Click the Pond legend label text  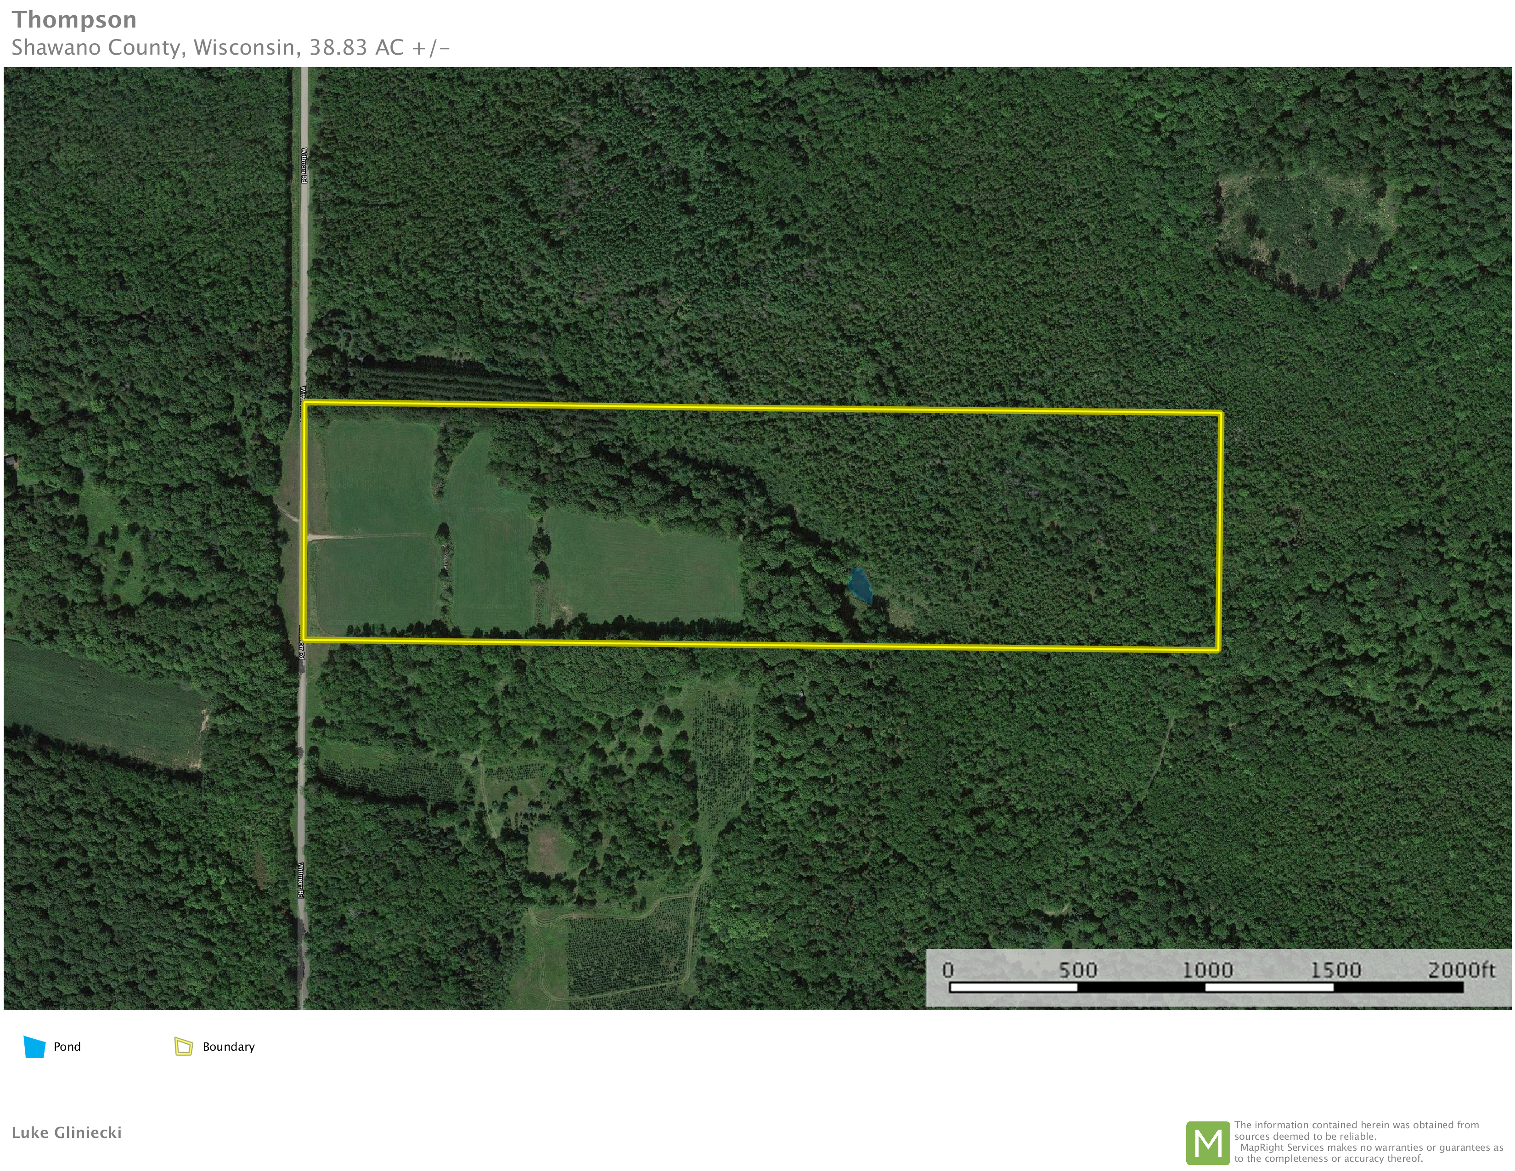tap(68, 1047)
